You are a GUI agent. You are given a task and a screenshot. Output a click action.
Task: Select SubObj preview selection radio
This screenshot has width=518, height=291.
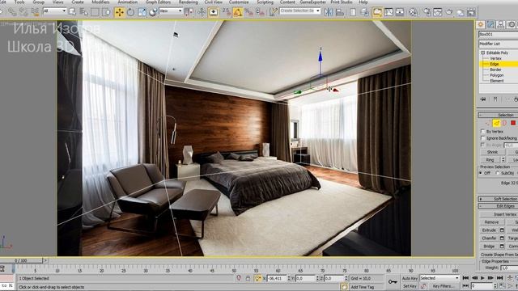coord(498,173)
